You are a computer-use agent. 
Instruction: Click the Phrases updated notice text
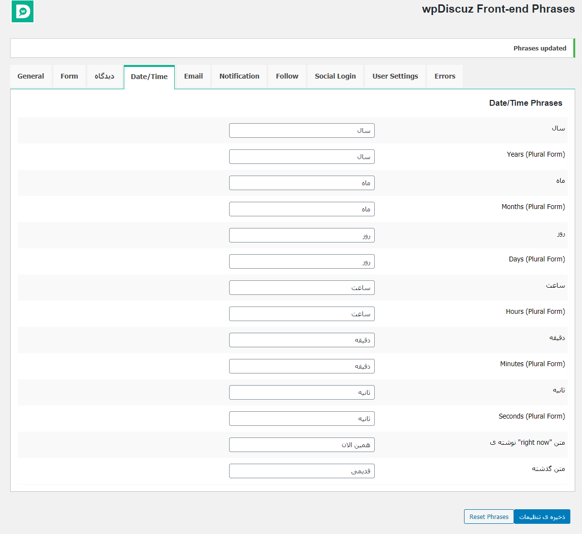[540, 48]
